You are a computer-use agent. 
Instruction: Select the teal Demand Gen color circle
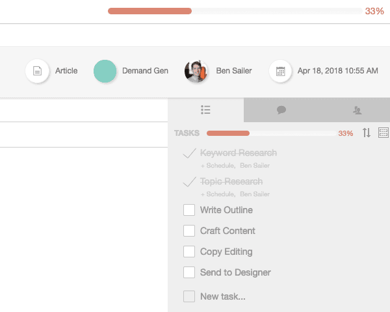coord(105,71)
